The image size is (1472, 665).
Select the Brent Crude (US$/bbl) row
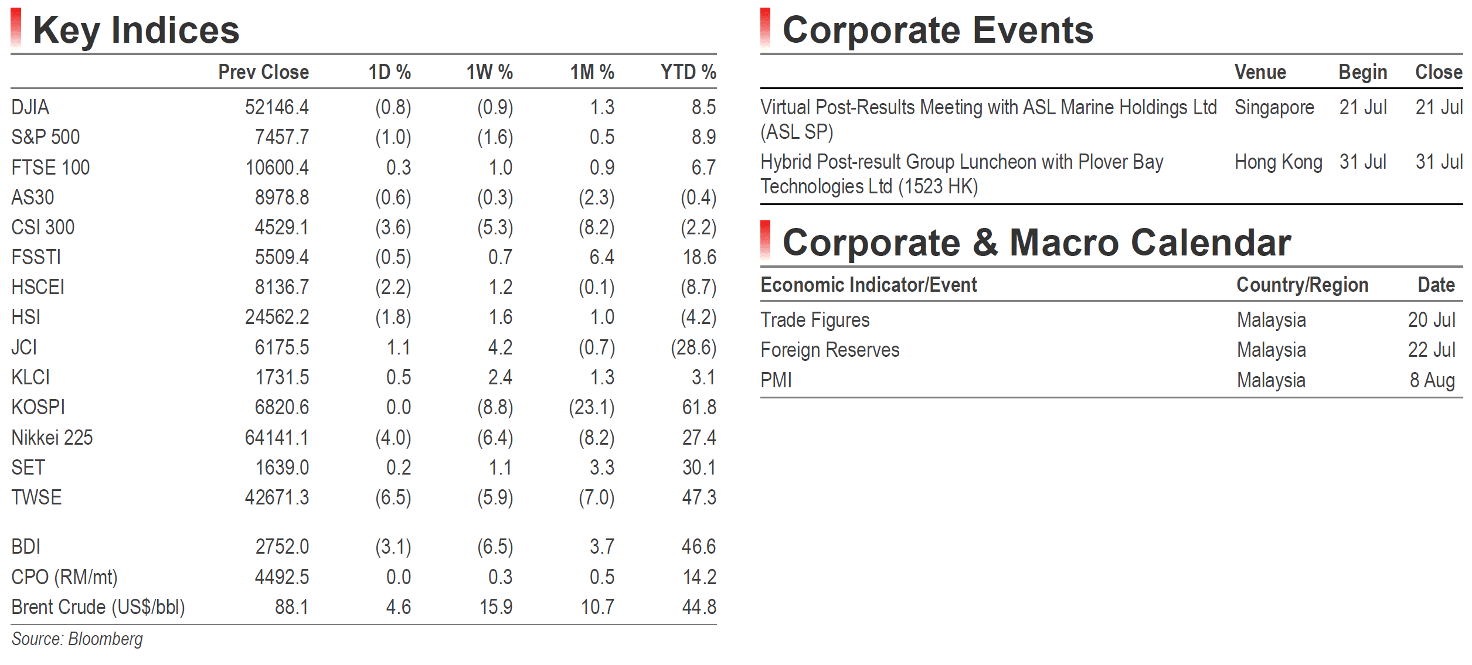pos(363,607)
